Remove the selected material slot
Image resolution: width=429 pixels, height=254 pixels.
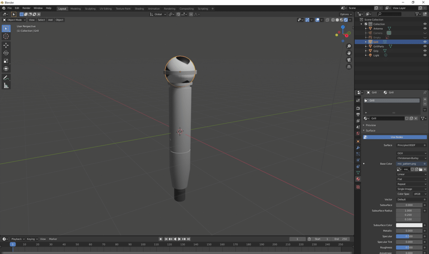(425, 104)
